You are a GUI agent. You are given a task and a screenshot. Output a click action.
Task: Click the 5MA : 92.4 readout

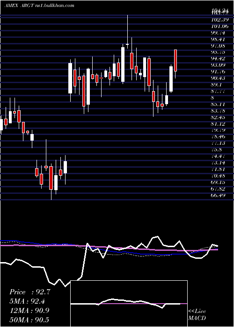[28, 301]
